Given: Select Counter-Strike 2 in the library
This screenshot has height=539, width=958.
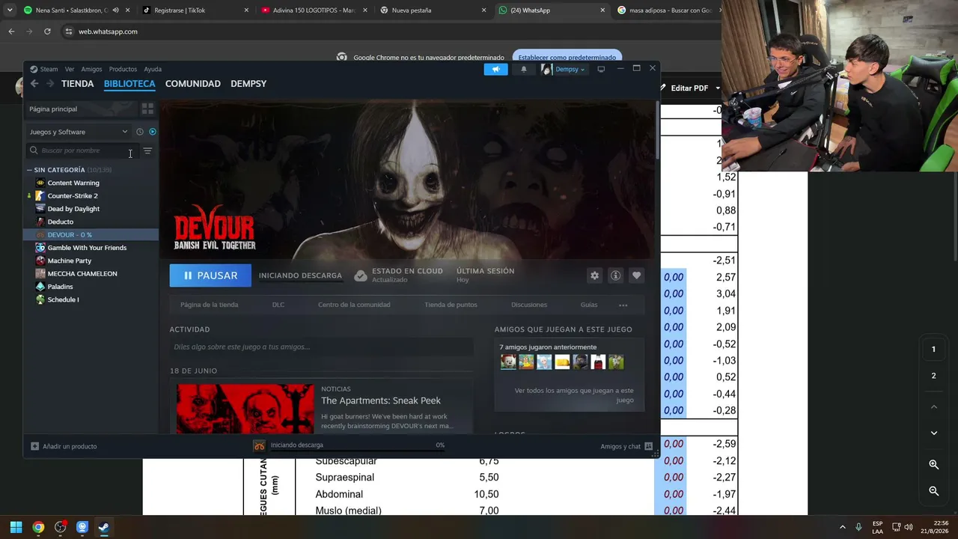Looking at the screenshot, I should point(73,196).
